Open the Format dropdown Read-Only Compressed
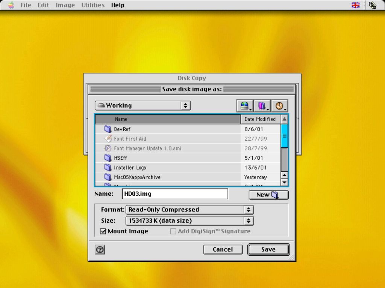Image resolution: width=385 pixels, height=288 pixels. 189,210
